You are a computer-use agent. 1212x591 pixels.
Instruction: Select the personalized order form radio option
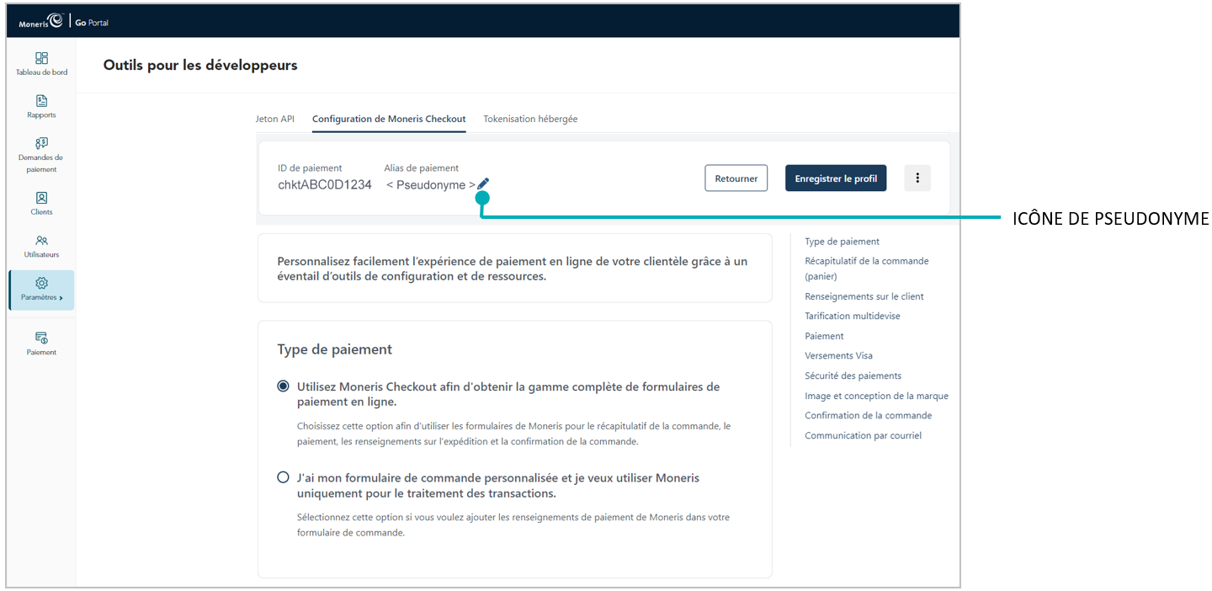click(283, 477)
